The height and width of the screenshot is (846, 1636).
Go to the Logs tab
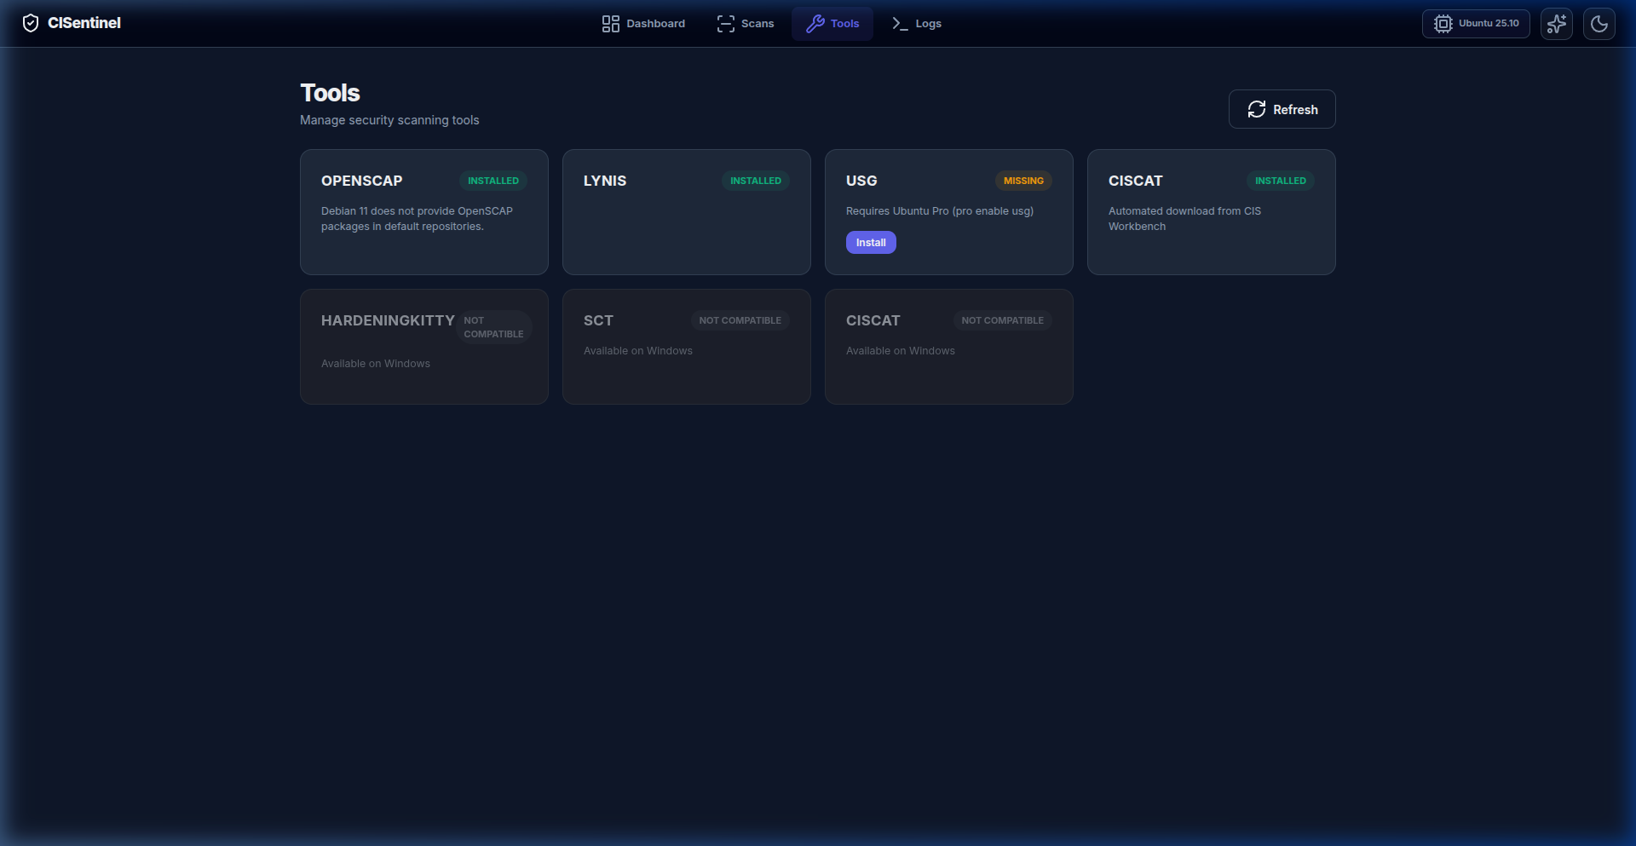click(917, 24)
